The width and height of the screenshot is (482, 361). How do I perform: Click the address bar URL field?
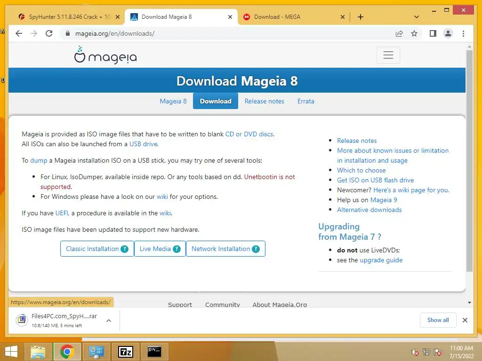227,33
